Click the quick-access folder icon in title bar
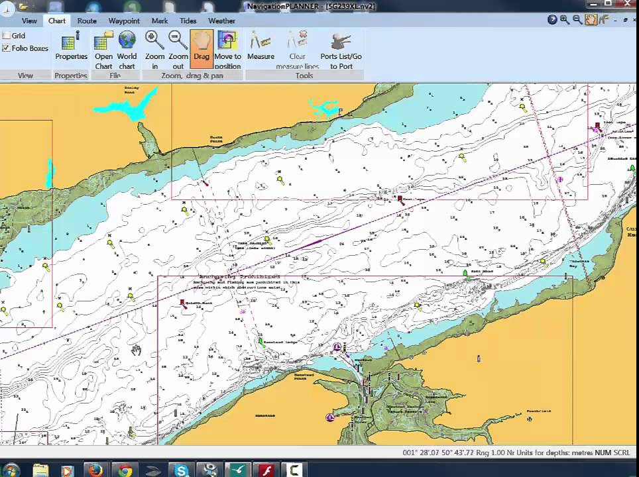Image resolution: width=639 pixels, height=477 pixels. click(24, 6)
